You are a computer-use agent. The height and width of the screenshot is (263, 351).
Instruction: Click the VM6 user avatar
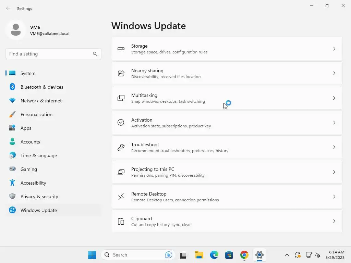tap(16, 30)
